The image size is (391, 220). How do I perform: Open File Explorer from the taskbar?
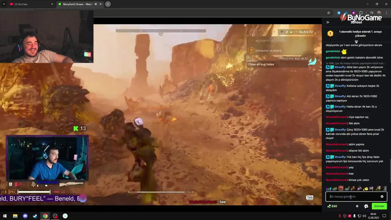15,216
